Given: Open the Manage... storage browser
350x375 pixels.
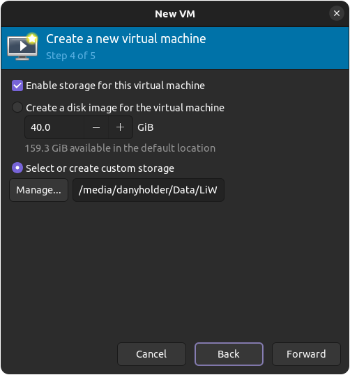Looking at the screenshot, I should click(x=38, y=190).
